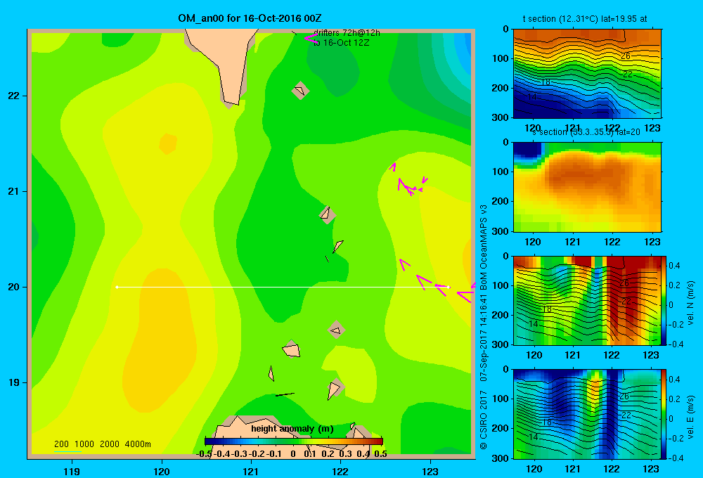
Task: Select the 'height anomaly (m)' colorbar caption
Action: (x=292, y=429)
